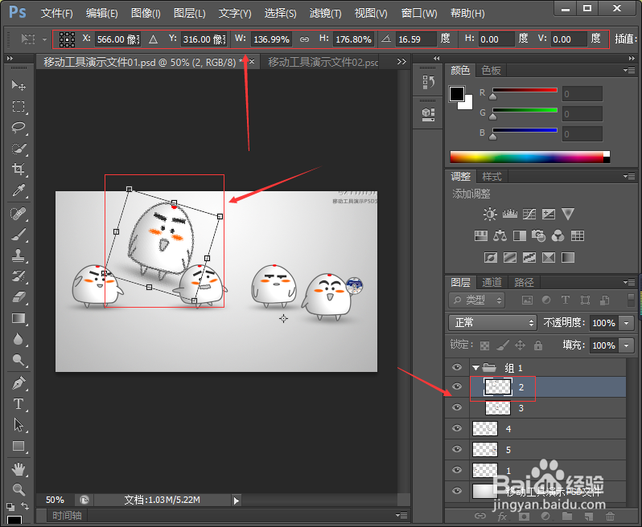Open the 不透明度 opacity dropdown arrow

(627, 323)
